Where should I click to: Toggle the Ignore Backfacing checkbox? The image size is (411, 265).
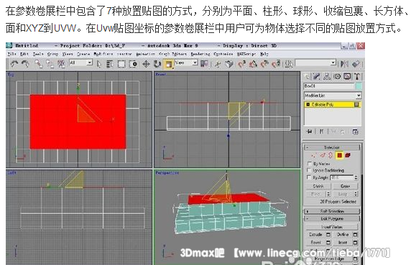coord(309,170)
